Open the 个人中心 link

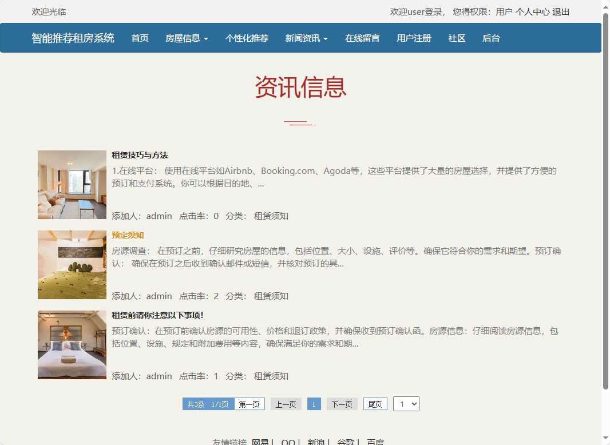point(533,11)
